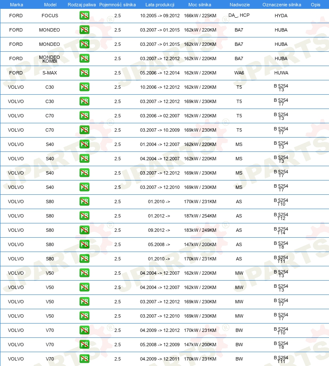Click production years 05.2006 -> 12.2014
The width and height of the screenshot is (329, 366).
pos(160,73)
